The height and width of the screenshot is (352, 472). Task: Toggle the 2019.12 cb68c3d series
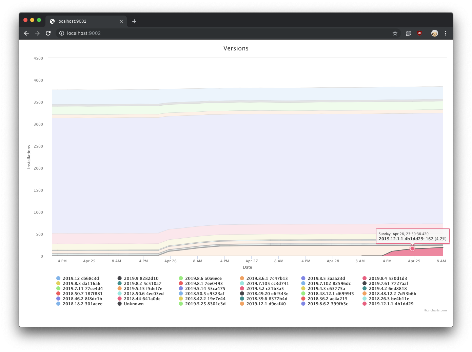click(x=78, y=279)
